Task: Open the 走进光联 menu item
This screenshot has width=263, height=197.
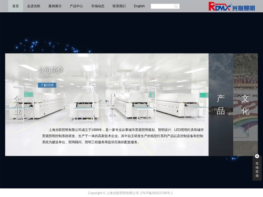Action: coord(33,6)
